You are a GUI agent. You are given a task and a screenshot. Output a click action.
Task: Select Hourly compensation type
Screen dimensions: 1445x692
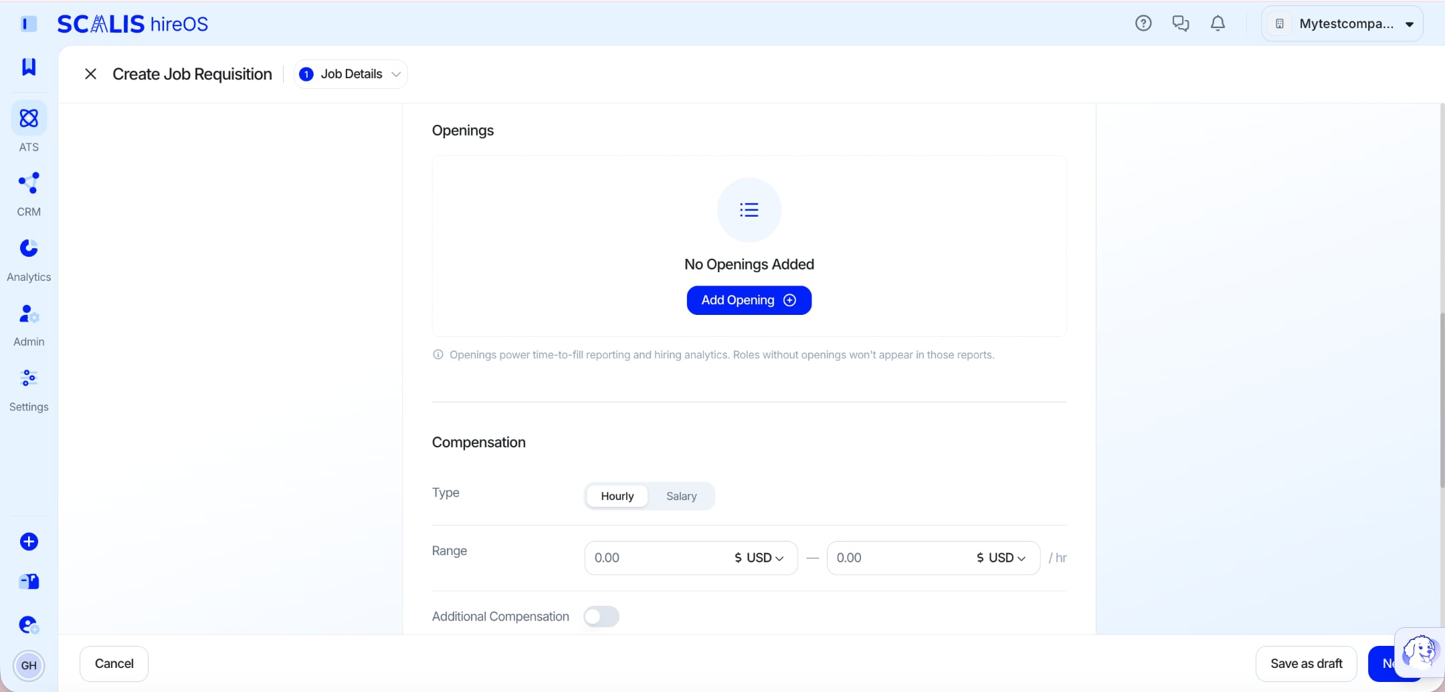617,496
